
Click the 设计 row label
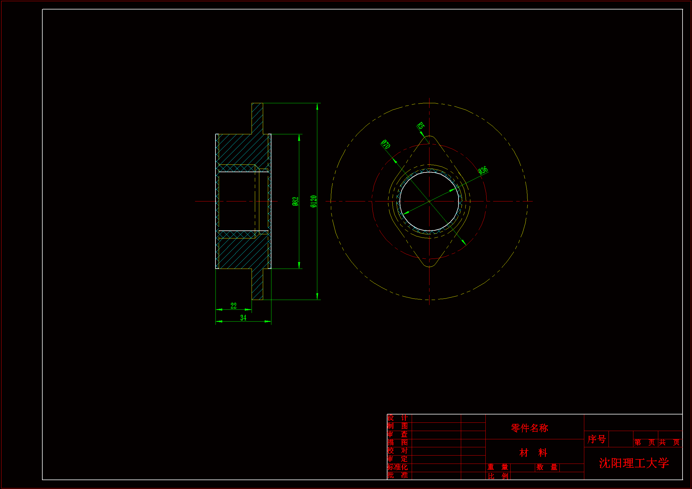point(398,418)
